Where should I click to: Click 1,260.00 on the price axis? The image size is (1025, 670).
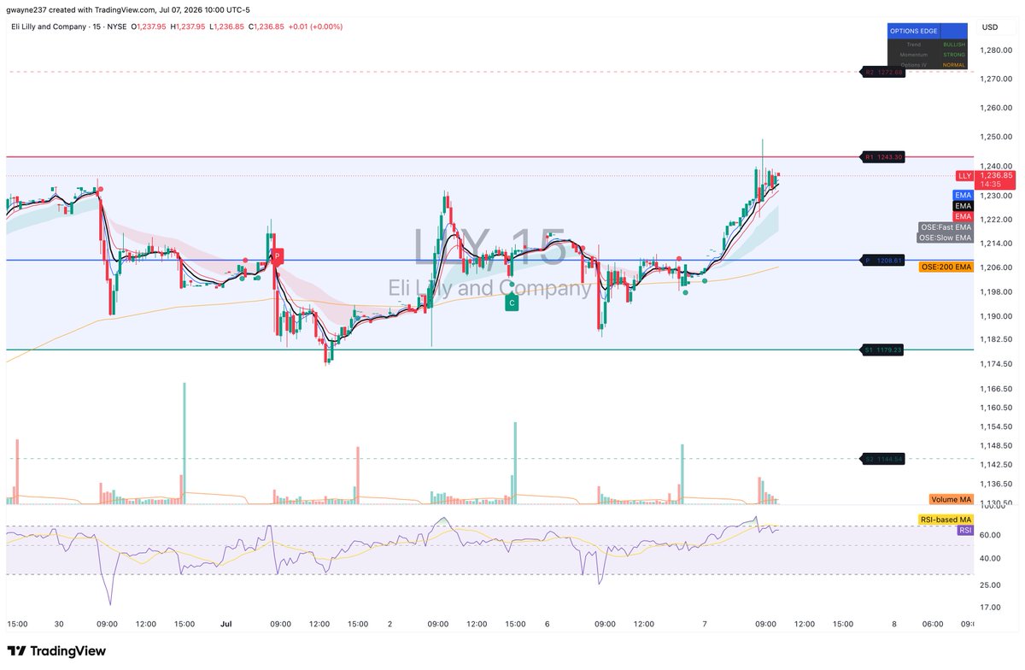pos(996,108)
